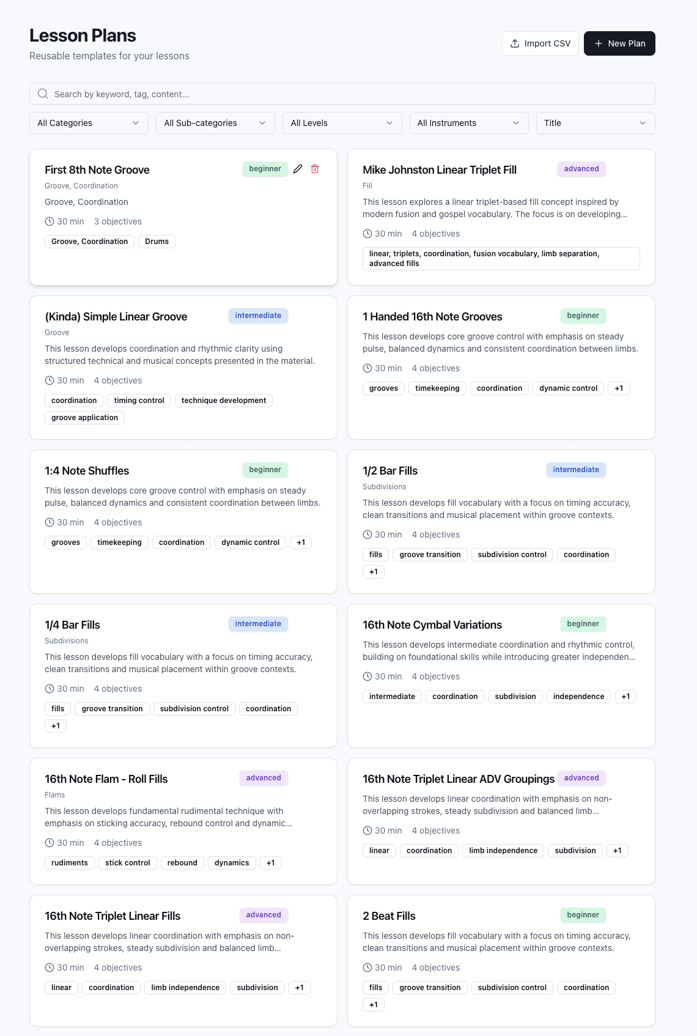Click the Flams sub-category label
697x1036 pixels.
point(54,795)
